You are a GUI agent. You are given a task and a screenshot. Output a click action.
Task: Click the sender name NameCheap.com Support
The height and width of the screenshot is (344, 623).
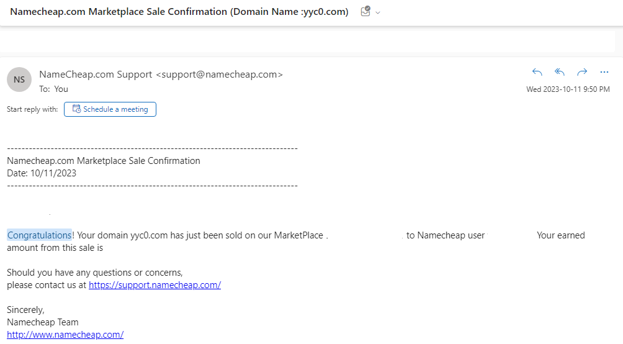coord(96,75)
